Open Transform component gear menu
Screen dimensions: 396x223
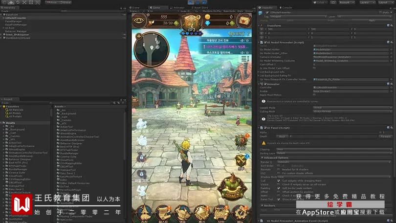click(x=392, y=25)
